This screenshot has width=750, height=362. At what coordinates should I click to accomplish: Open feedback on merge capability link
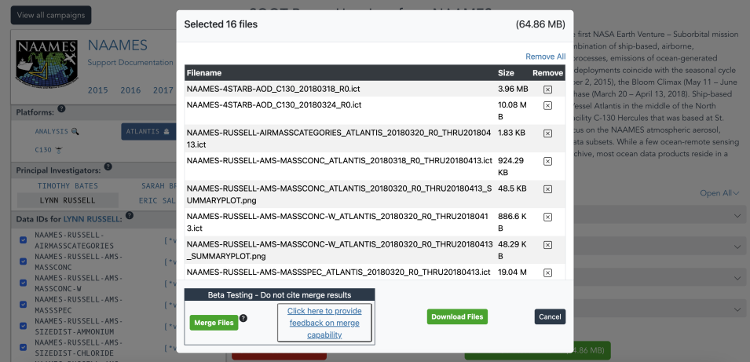coord(324,323)
